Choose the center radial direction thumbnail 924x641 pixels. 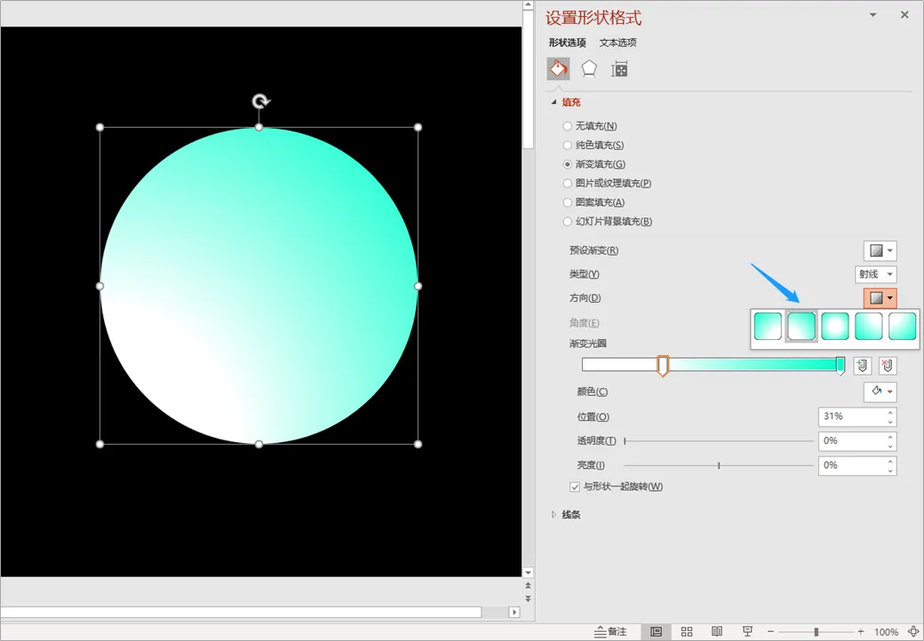835,326
